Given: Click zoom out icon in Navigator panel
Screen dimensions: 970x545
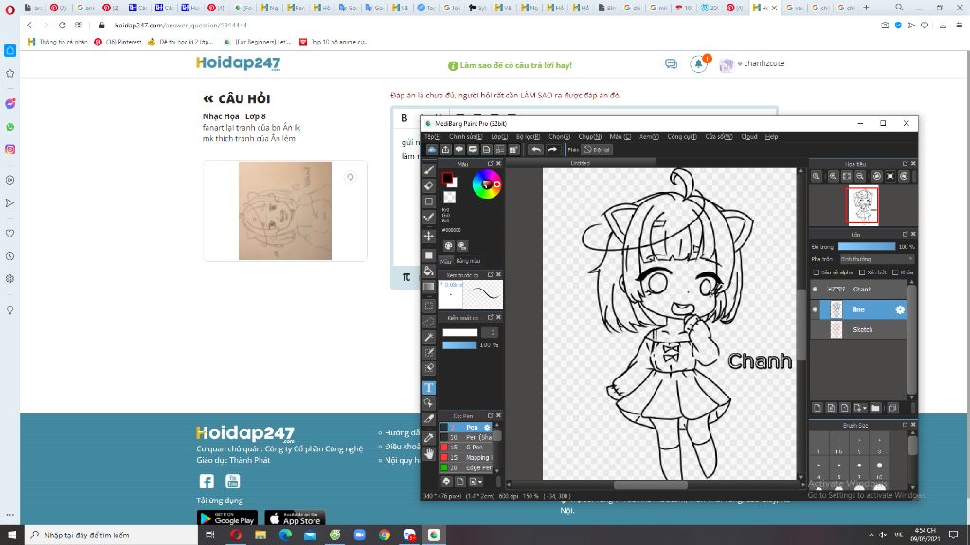Looking at the screenshot, I should click(860, 176).
